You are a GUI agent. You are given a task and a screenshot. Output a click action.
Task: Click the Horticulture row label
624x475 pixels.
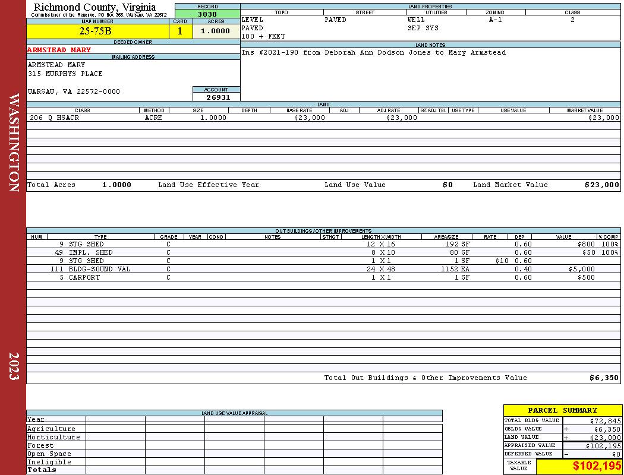[53, 437]
